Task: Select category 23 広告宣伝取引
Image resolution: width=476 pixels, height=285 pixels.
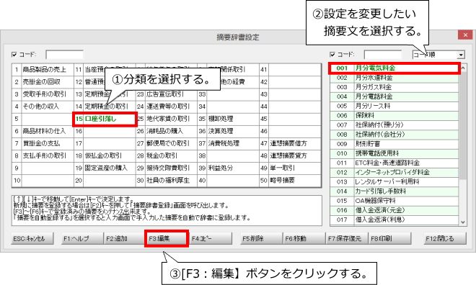Action: coord(167,94)
